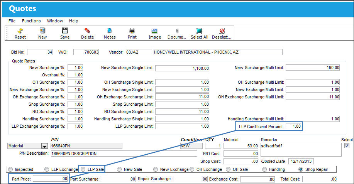Open the Help menu
This screenshot has height=184, width=354.
pos(74,21)
